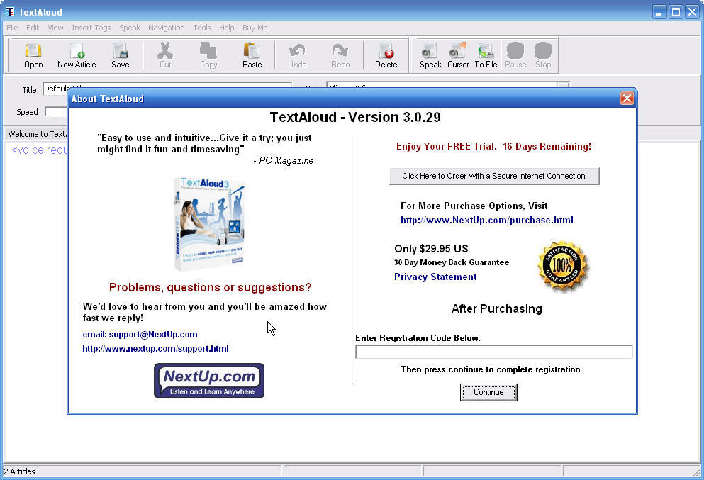
Task: Open the Tools menu
Action: click(x=202, y=28)
